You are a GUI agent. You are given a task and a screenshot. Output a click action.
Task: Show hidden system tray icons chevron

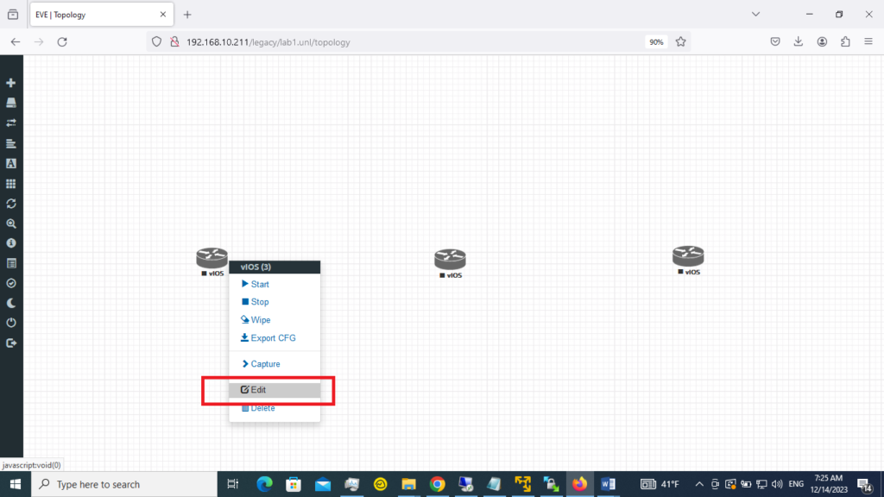[699, 484]
